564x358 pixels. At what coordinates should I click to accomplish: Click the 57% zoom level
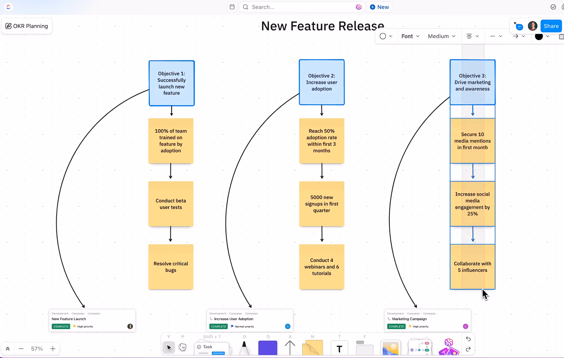click(37, 349)
